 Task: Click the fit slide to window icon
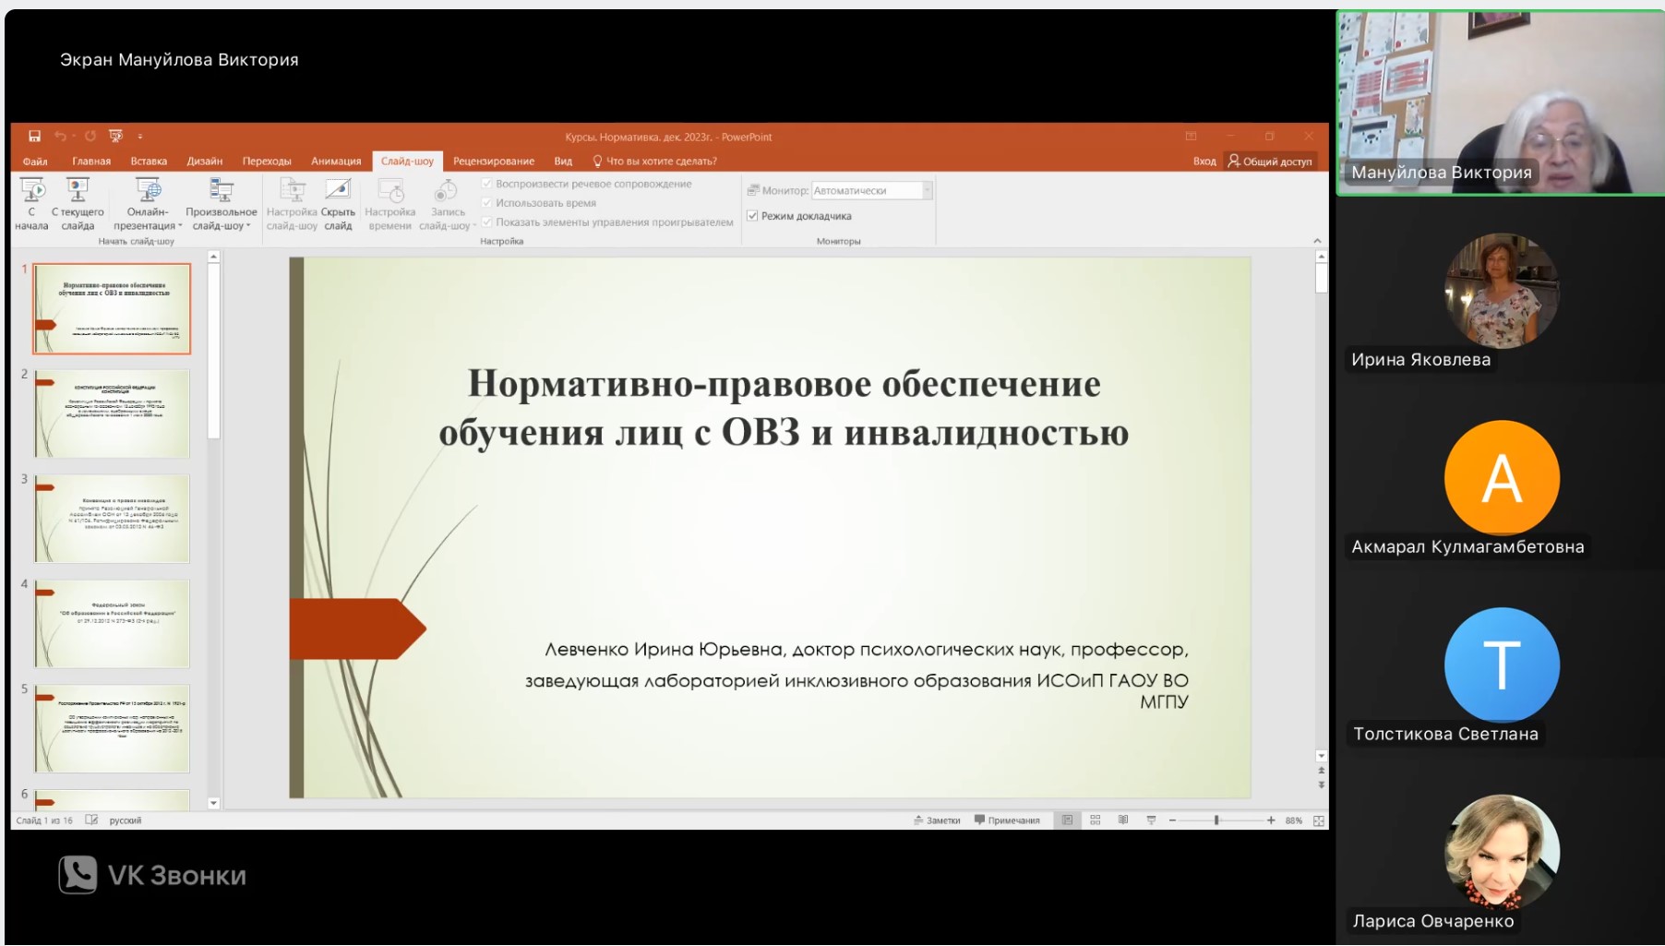[1319, 820]
